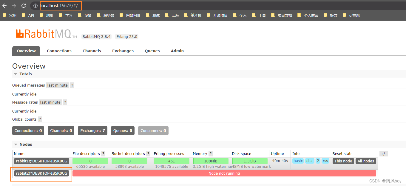
Task: Click the Channels: 0 count button
Action: click(x=61, y=130)
